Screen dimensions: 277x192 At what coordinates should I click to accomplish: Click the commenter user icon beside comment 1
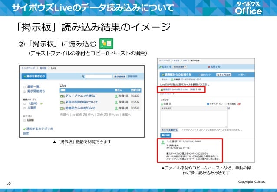tap(163, 142)
